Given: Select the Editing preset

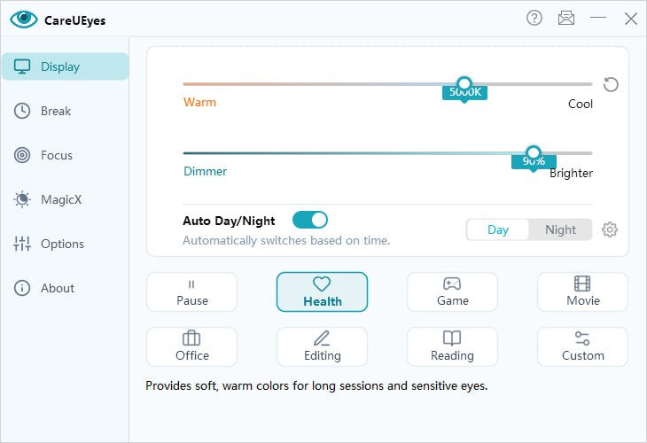Looking at the screenshot, I should click(322, 347).
